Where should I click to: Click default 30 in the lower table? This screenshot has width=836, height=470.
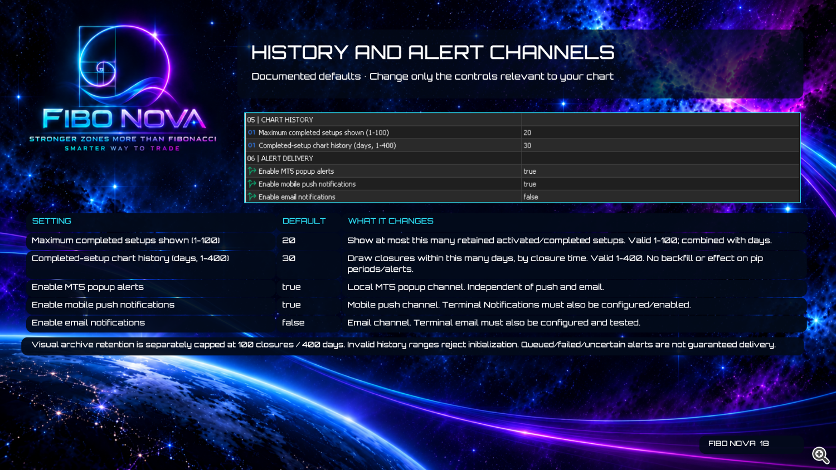click(x=289, y=258)
